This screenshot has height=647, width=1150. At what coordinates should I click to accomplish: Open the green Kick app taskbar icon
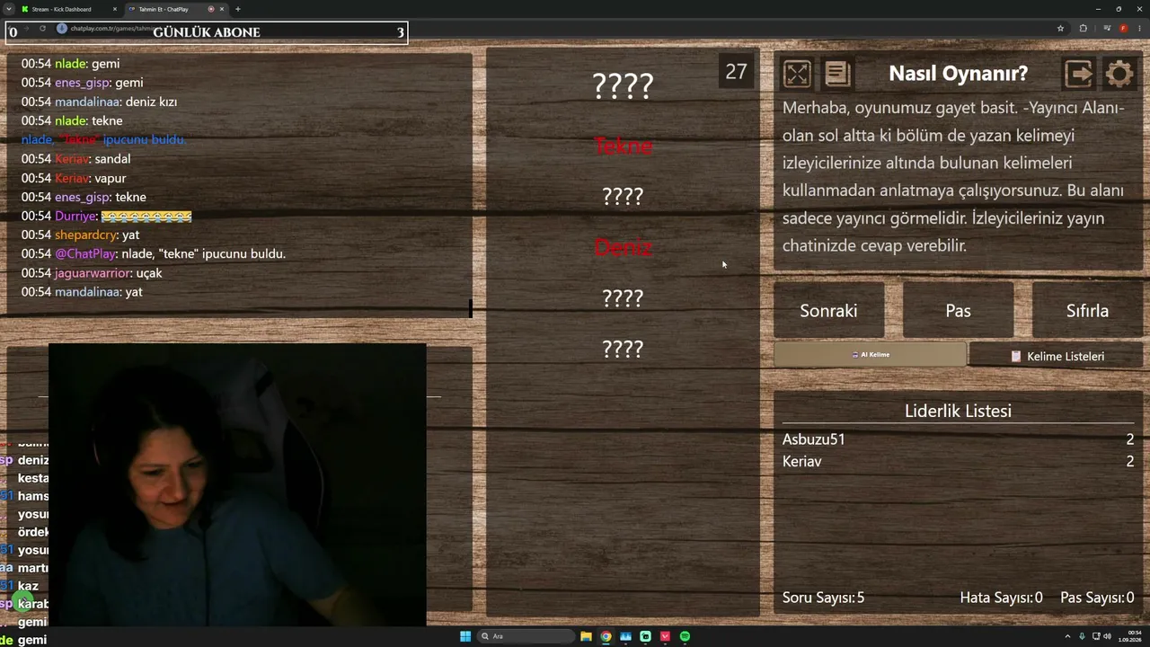click(x=645, y=636)
